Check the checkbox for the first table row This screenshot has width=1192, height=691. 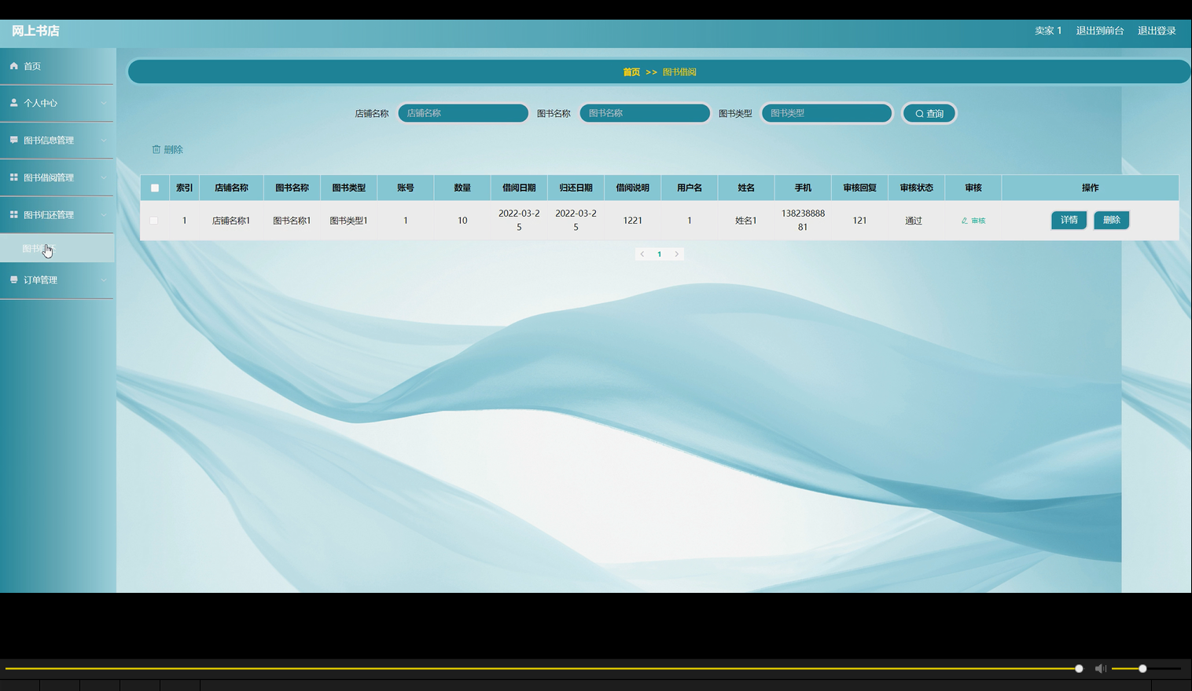point(154,220)
